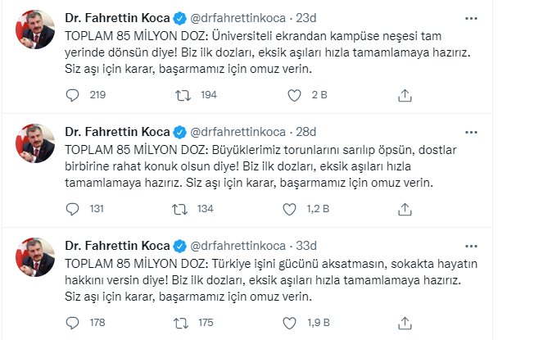Open the 23d timestamp link
The height and width of the screenshot is (340, 534).
pyautogui.click(x=305, y=18)
